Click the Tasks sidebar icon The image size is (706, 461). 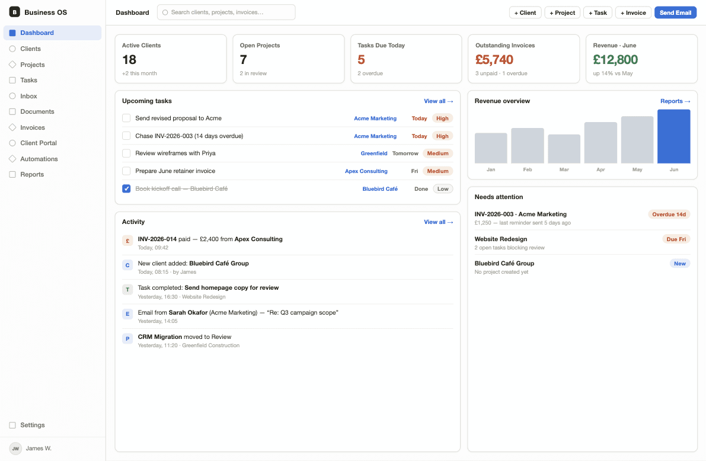pos(12,80)
